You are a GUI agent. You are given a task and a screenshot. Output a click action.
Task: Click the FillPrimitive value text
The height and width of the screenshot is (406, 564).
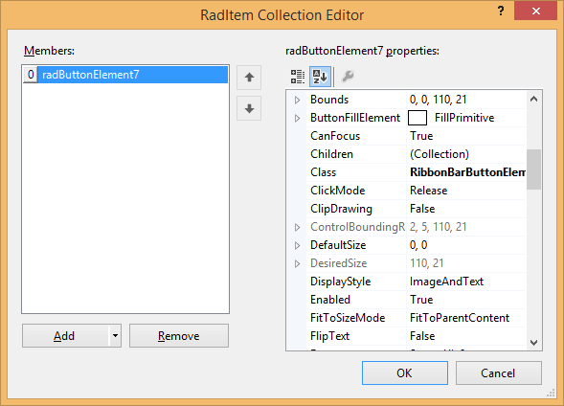click(x=464, y=118)
